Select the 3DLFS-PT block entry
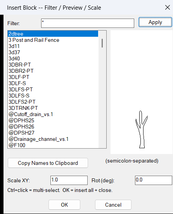The width and height of the screenshot is (173, 214). click(53, 89)
